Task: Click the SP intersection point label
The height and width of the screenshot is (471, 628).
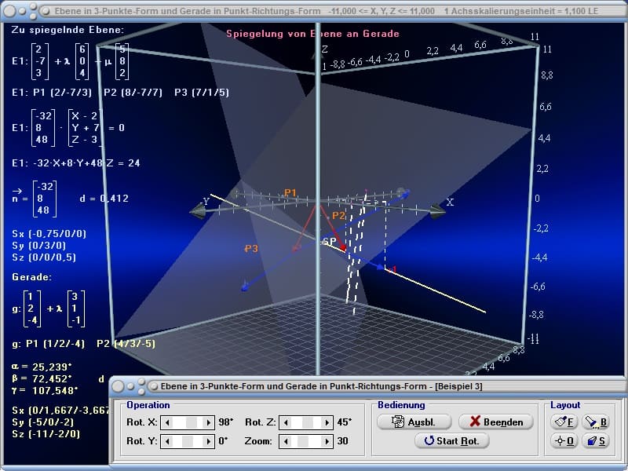Action: coord(329,242)
